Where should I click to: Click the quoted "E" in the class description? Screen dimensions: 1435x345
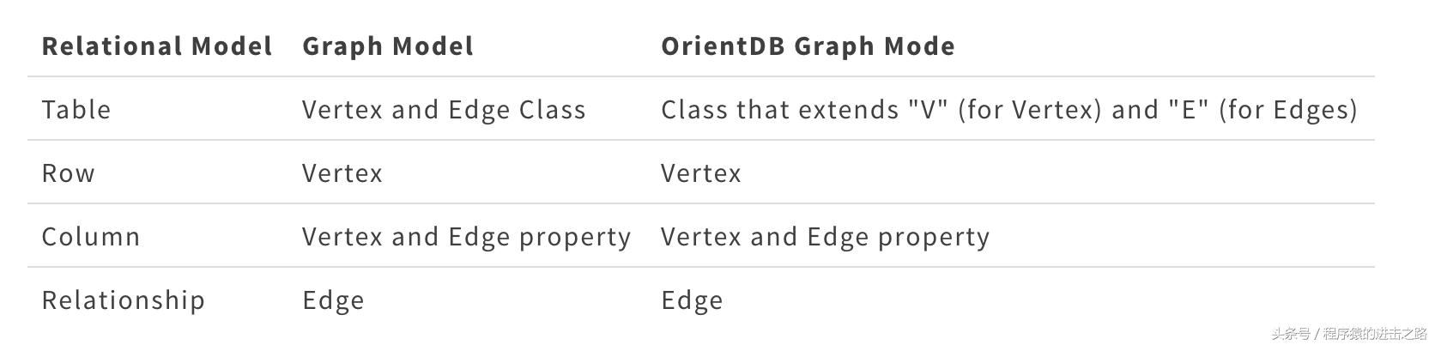click(1189, 110)
